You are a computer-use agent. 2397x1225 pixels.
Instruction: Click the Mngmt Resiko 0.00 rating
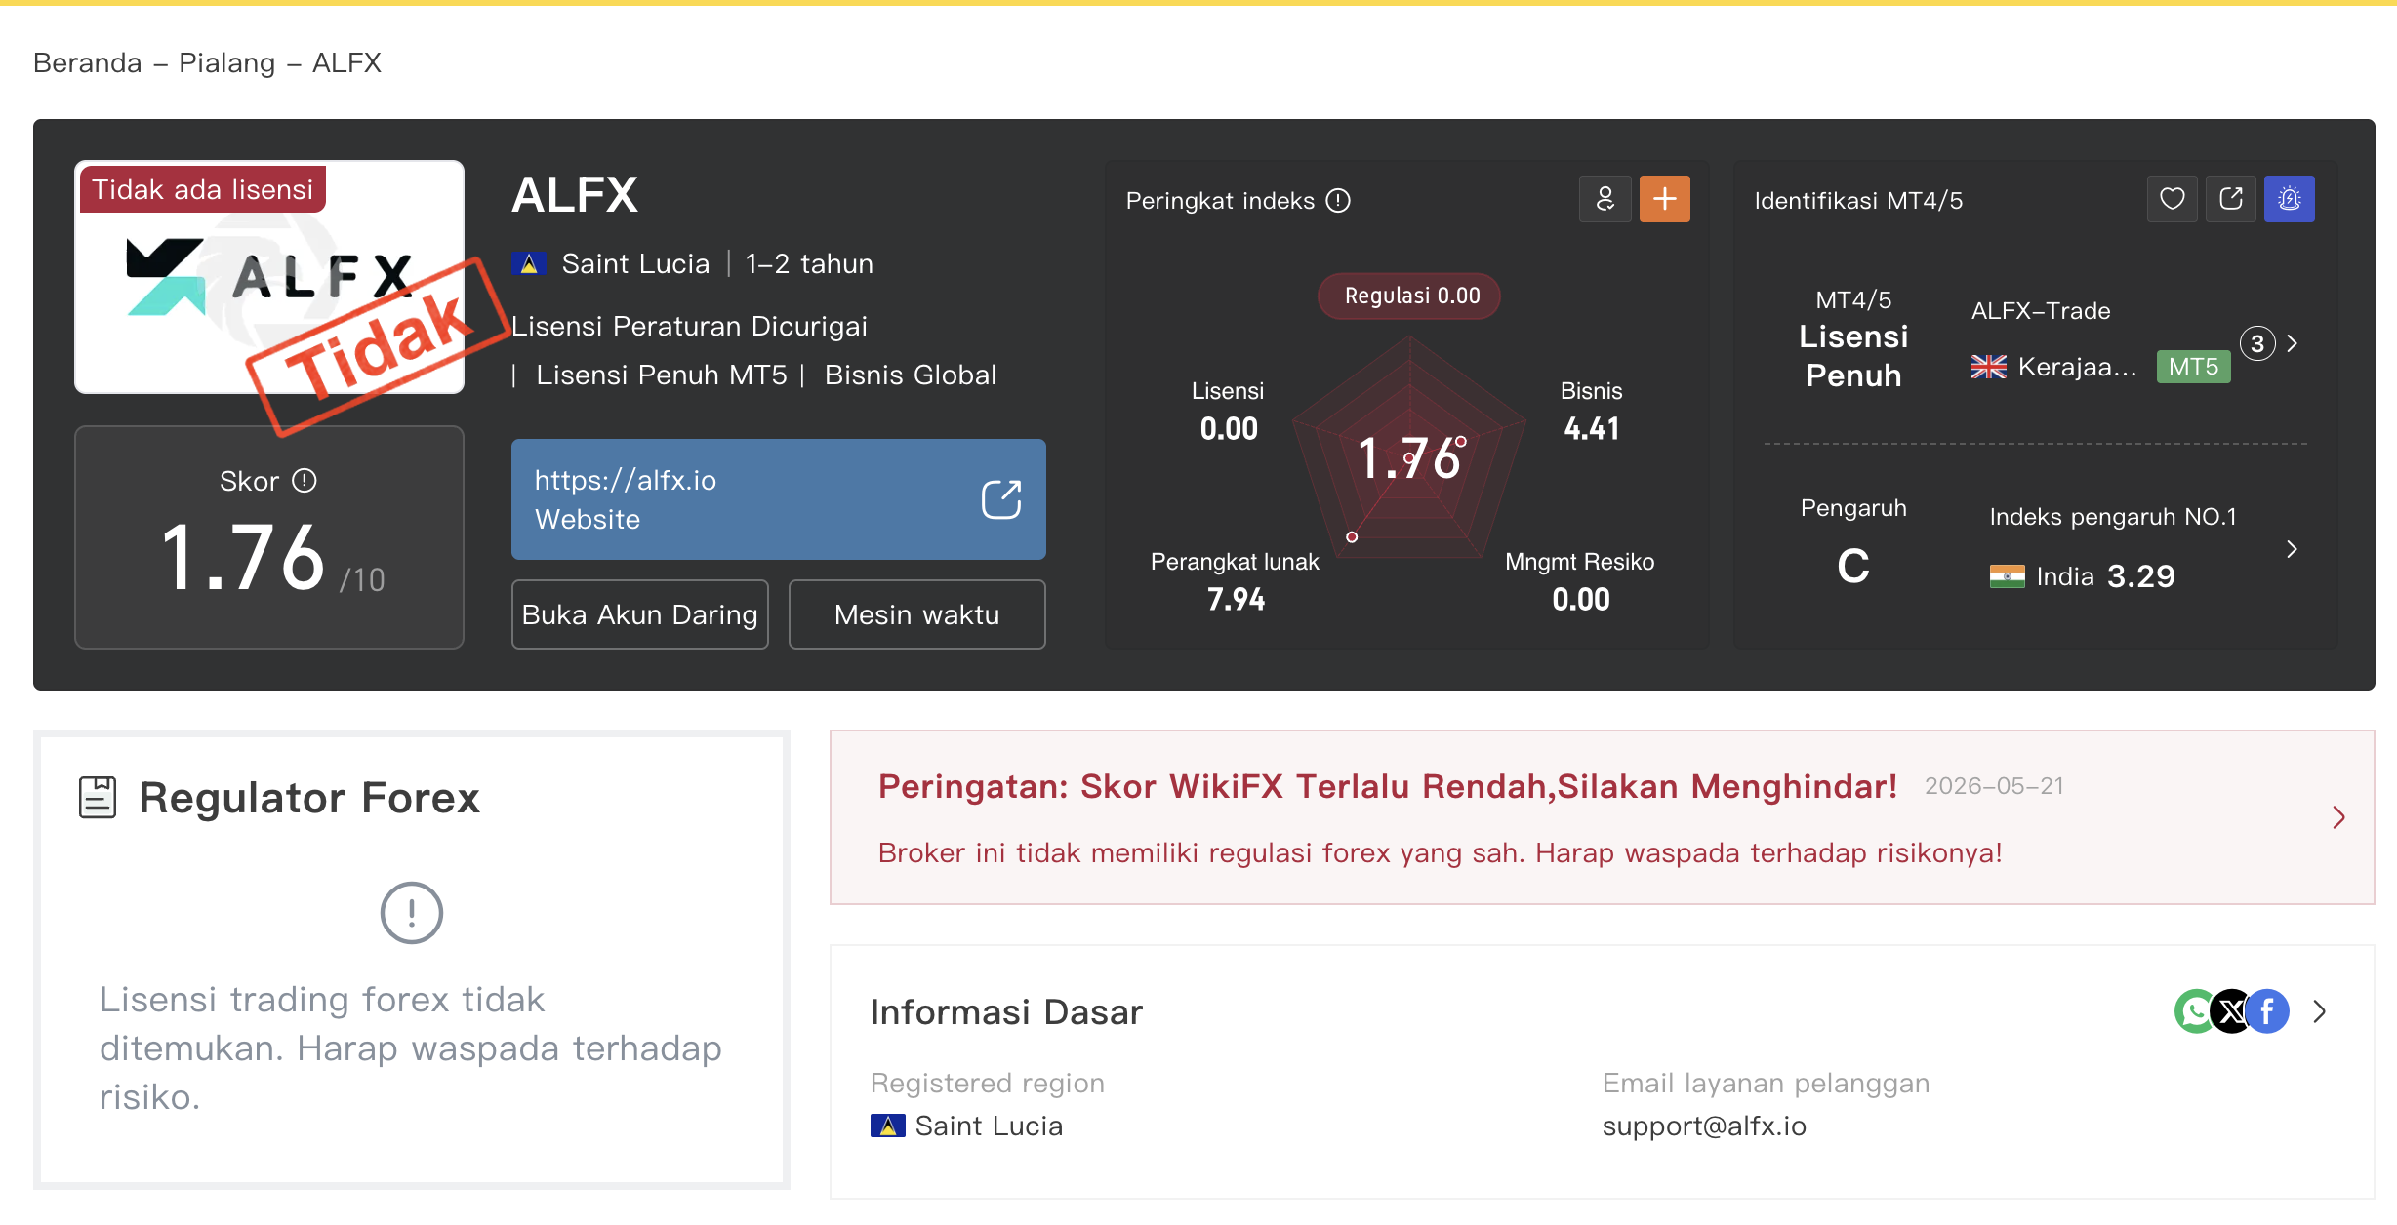click(x=1580, y=581)
